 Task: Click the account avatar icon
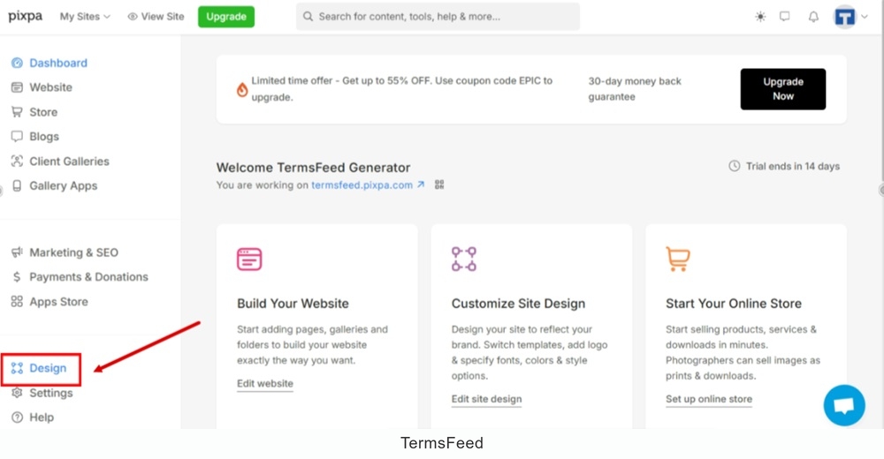click(844, 17)
